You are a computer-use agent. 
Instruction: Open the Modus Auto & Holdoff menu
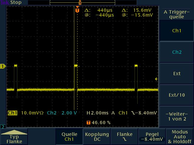(x=179, y=137)
